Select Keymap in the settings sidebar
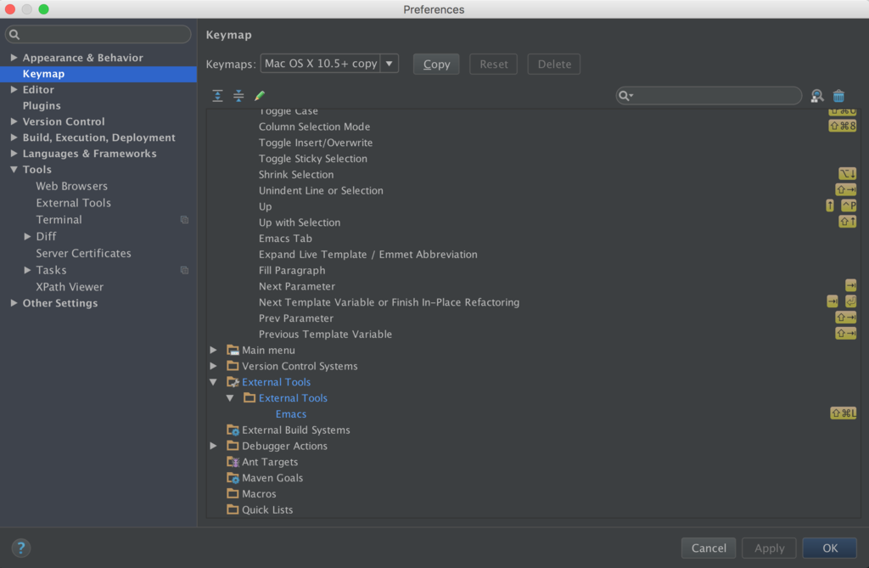 (x=98, y=74)
